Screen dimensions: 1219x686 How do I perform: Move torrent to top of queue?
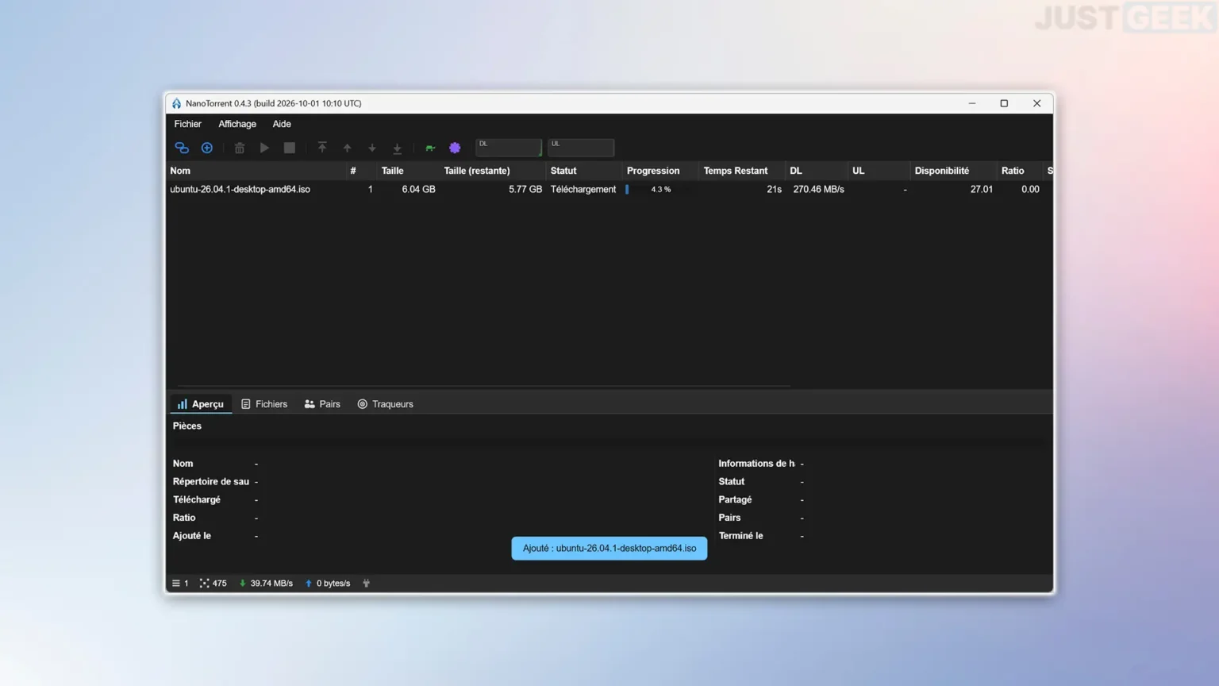tap(322, 148)
